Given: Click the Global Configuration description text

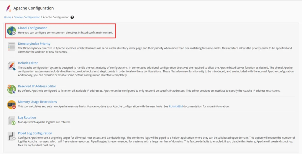Looking at the screenshot, I should 65,33.
